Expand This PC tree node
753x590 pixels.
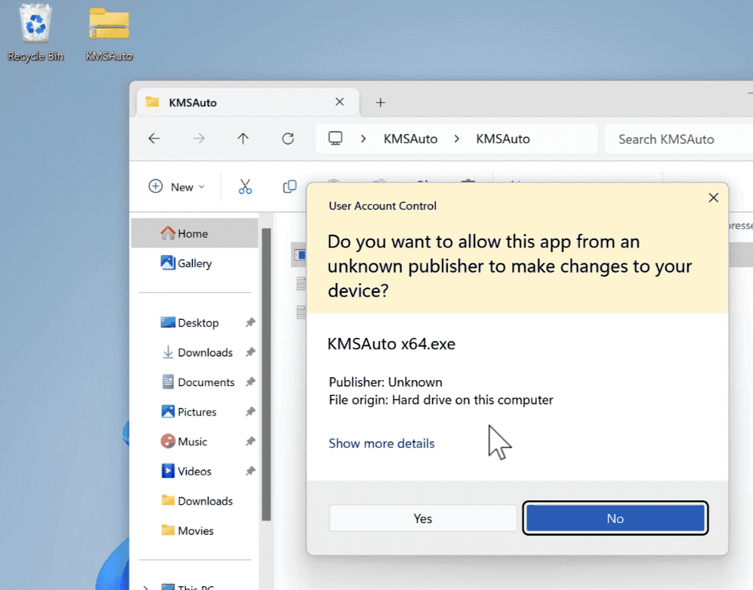point(145,587)
